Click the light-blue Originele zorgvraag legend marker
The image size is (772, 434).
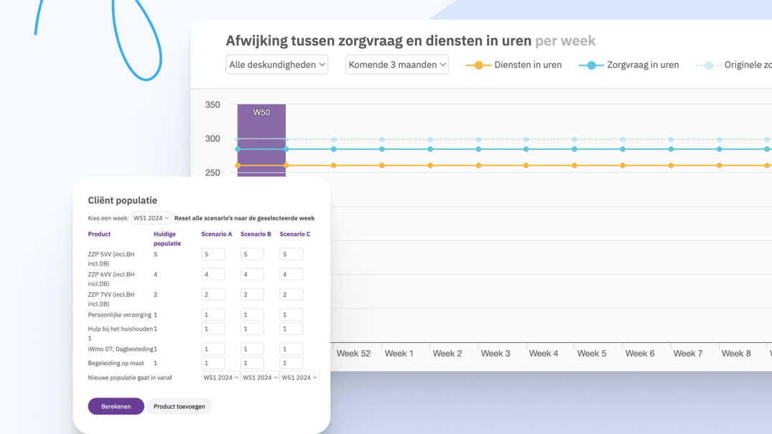pos(707,65)
